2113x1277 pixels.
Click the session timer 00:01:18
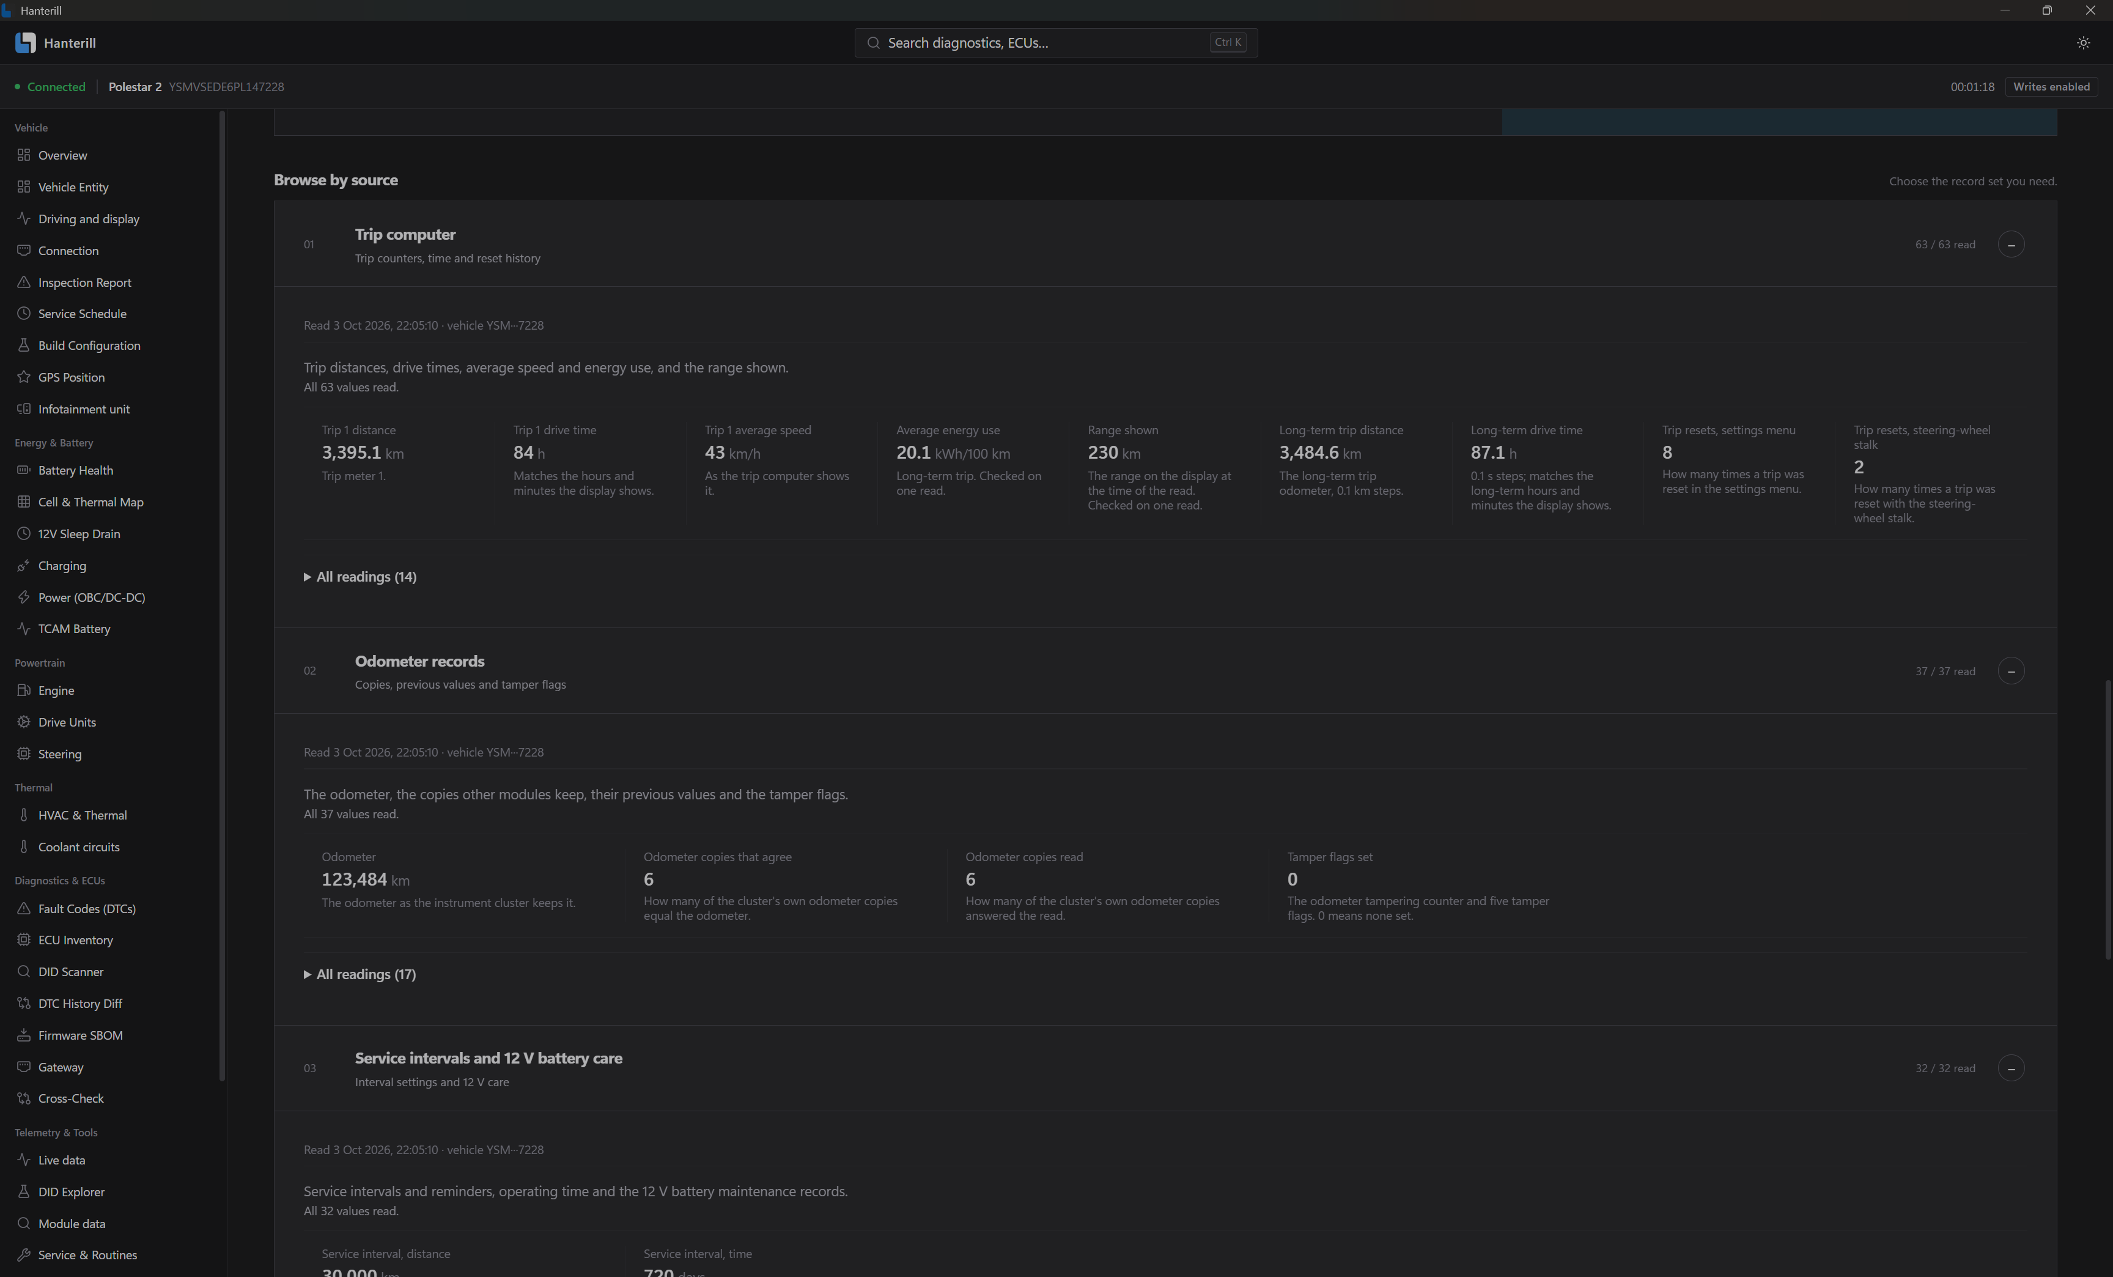[x=1972, y=87]
